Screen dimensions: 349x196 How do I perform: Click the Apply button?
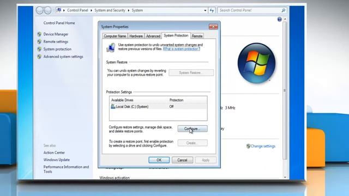click(x=206, y=160)
